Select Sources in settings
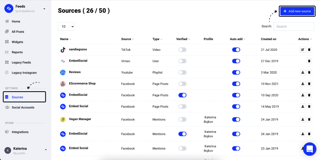The image size is (320, 160). [24, 97]
